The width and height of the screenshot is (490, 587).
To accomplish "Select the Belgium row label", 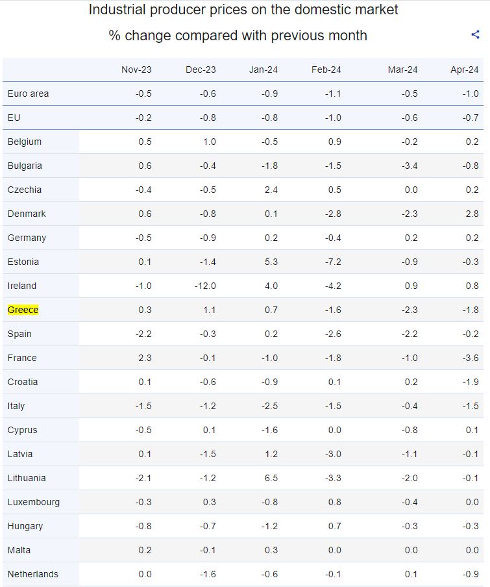I will coord(25,142).
